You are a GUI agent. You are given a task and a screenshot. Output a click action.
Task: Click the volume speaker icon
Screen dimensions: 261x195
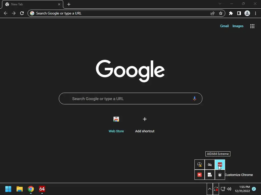point(229,189)
